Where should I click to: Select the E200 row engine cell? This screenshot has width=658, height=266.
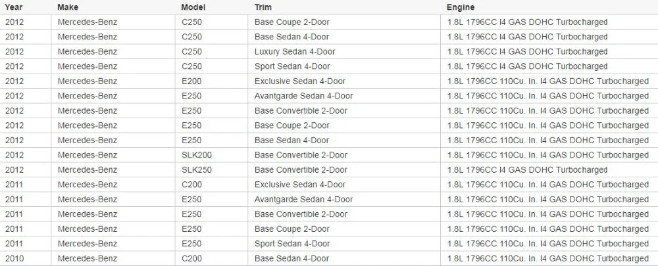click(549, 81)
